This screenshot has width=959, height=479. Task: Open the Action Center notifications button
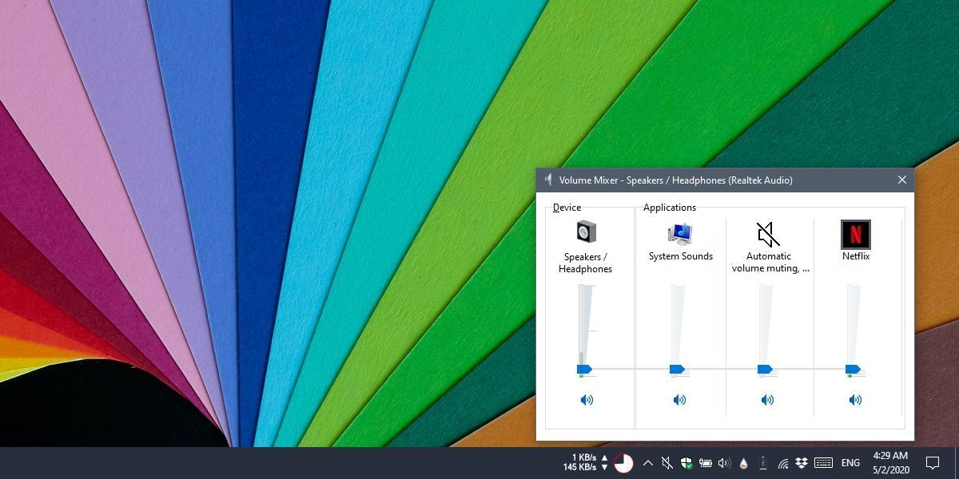pyautogui.click(x=932, y=463)
